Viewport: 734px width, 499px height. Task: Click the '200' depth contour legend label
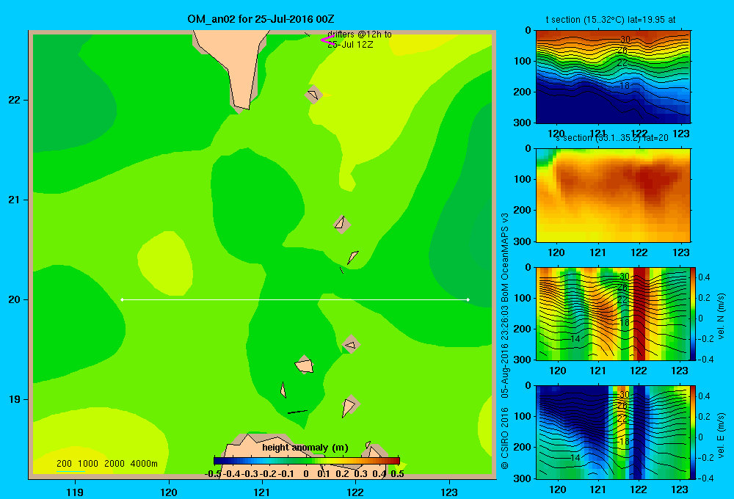tap(64, 464)
